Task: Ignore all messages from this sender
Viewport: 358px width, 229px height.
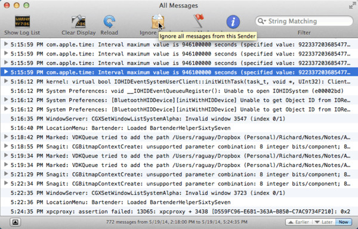Action: click(x=158, y=21)
